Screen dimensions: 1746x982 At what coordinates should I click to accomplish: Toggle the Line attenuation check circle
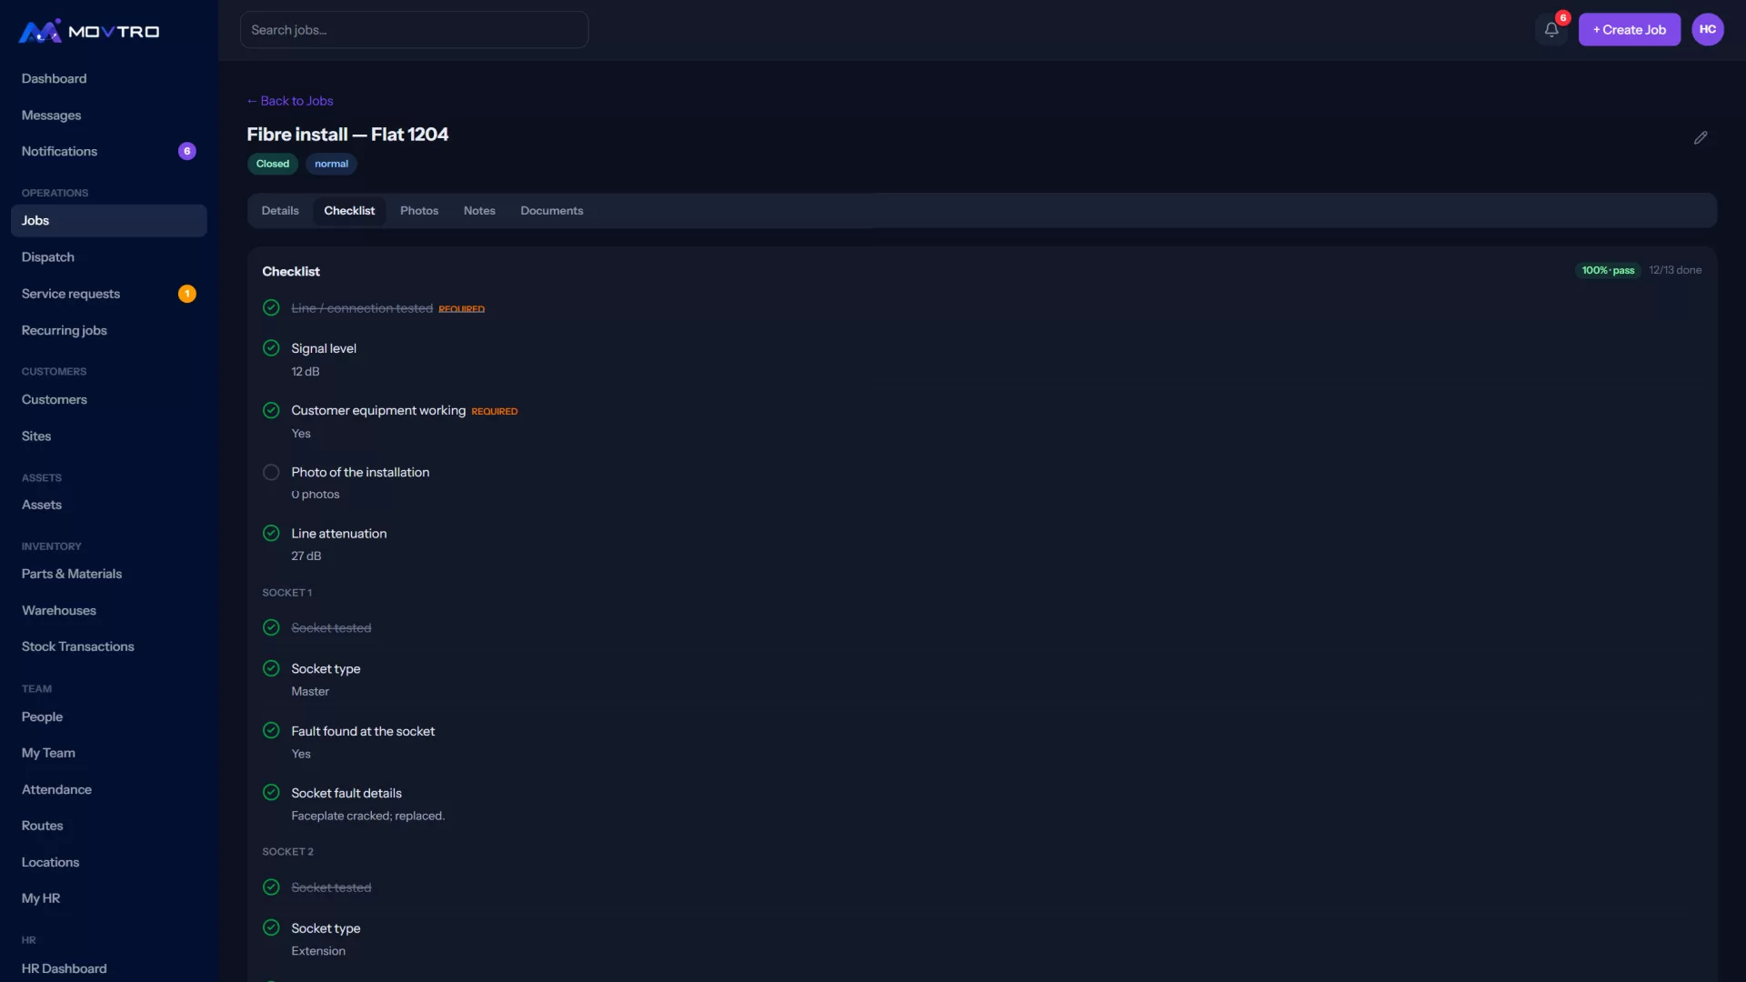click(271, 533)
